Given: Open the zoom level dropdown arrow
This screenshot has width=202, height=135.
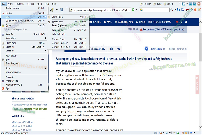Looking at the screenshot, I should [194, 133].
